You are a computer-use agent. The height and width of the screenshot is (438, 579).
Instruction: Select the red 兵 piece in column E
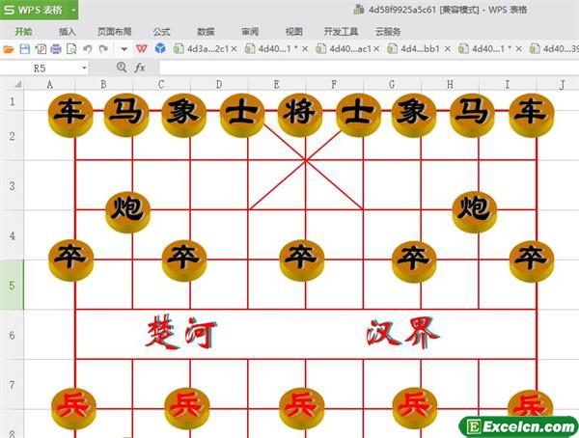pos(302,408)
